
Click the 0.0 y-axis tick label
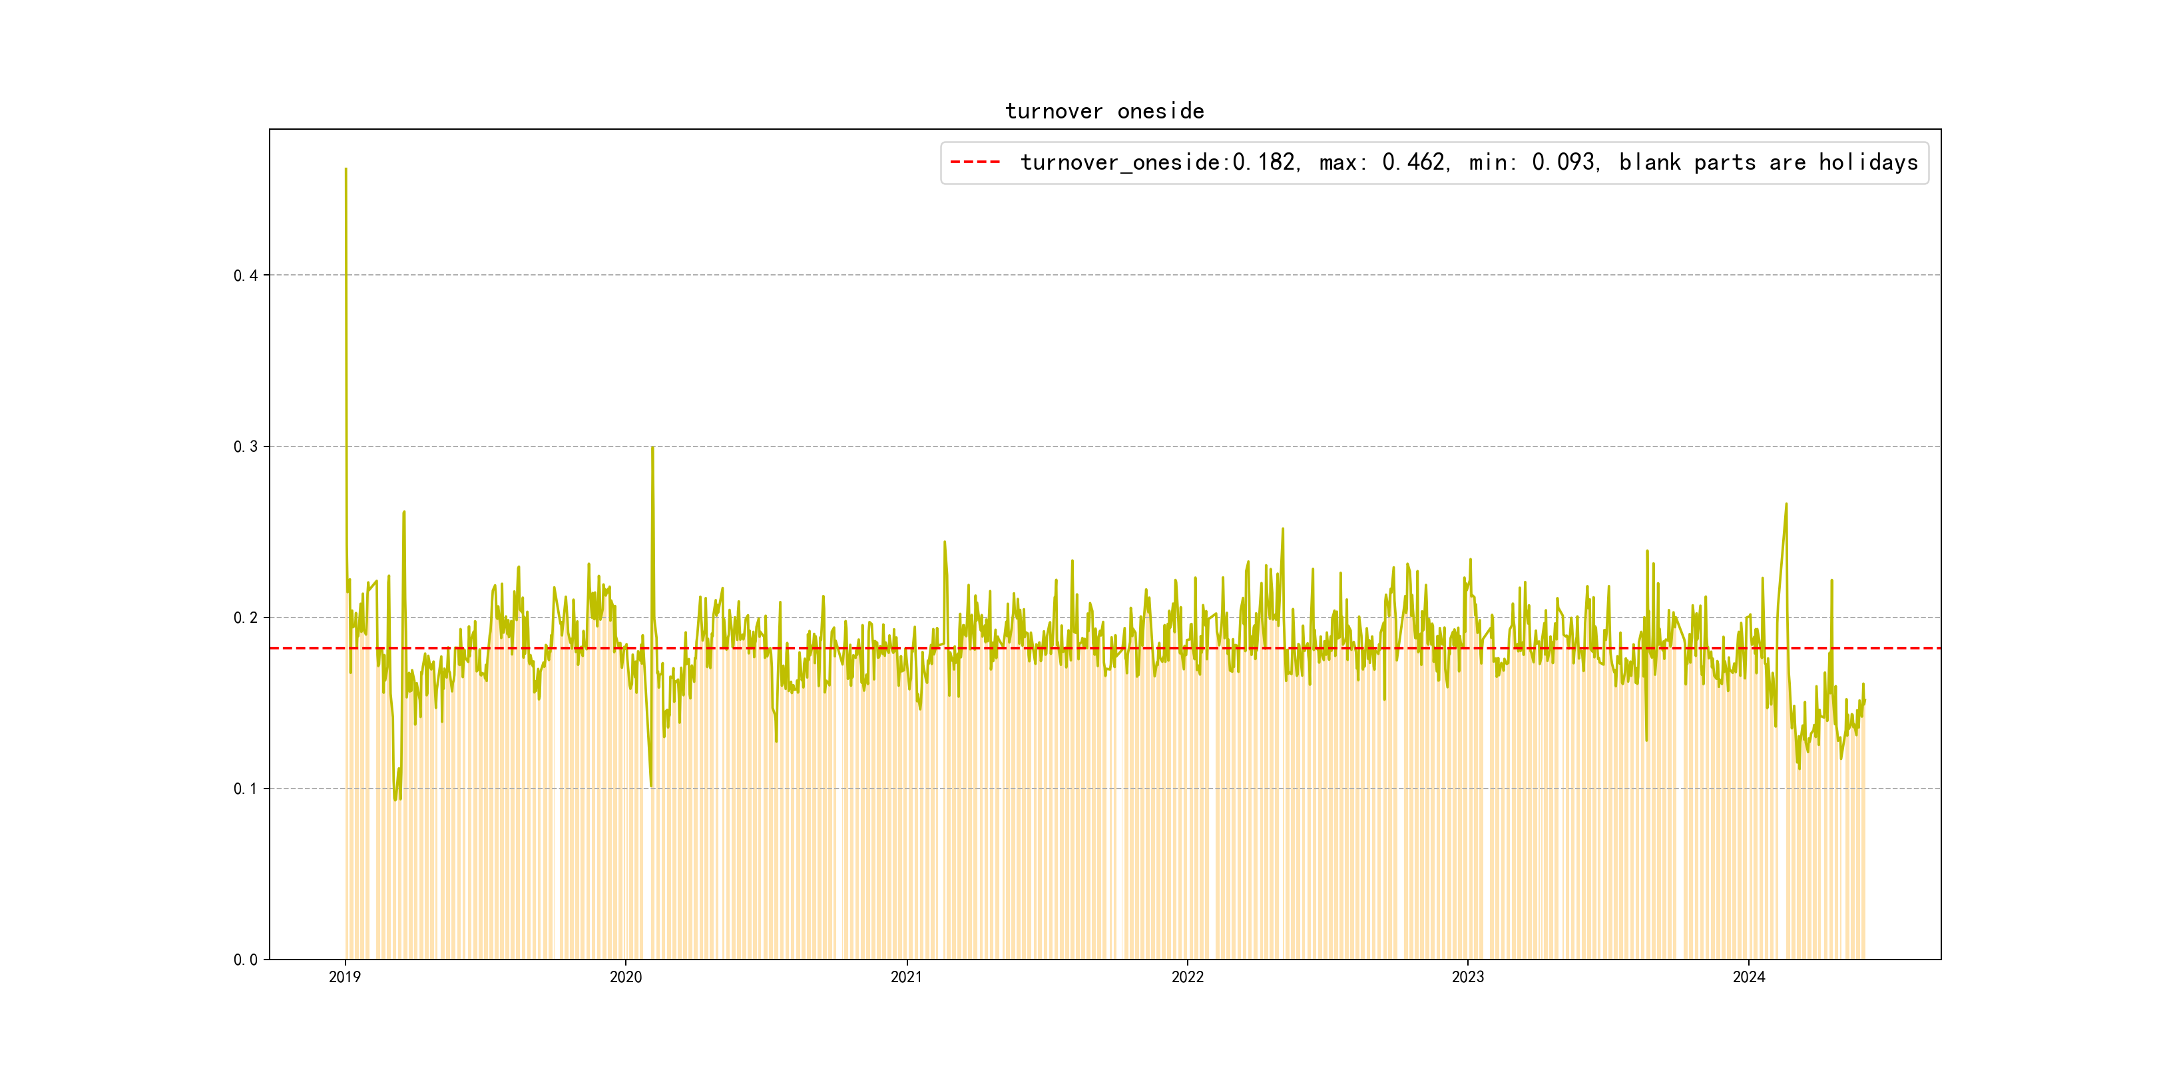point(246,960)
